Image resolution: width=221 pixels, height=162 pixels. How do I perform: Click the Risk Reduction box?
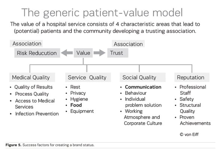coord(37,53)
